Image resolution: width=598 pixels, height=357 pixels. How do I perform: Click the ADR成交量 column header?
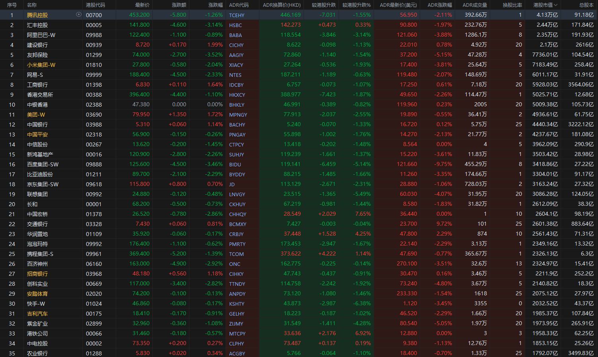pyautogui.click(x=475, y=5)
